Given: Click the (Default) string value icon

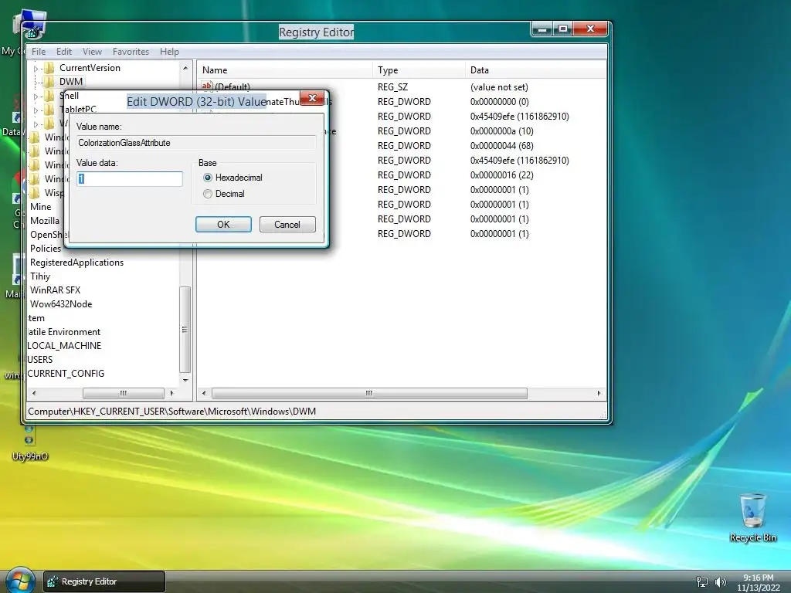Looking at the screenshot, I should [x=207, y=86].
